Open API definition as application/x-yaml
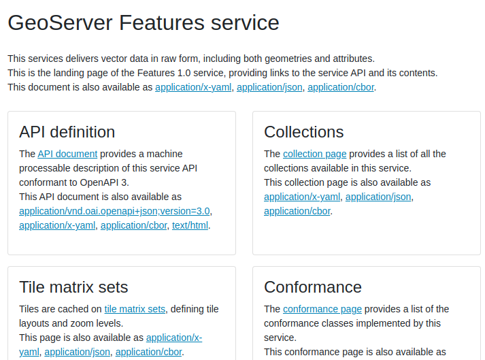 (57, 225)
